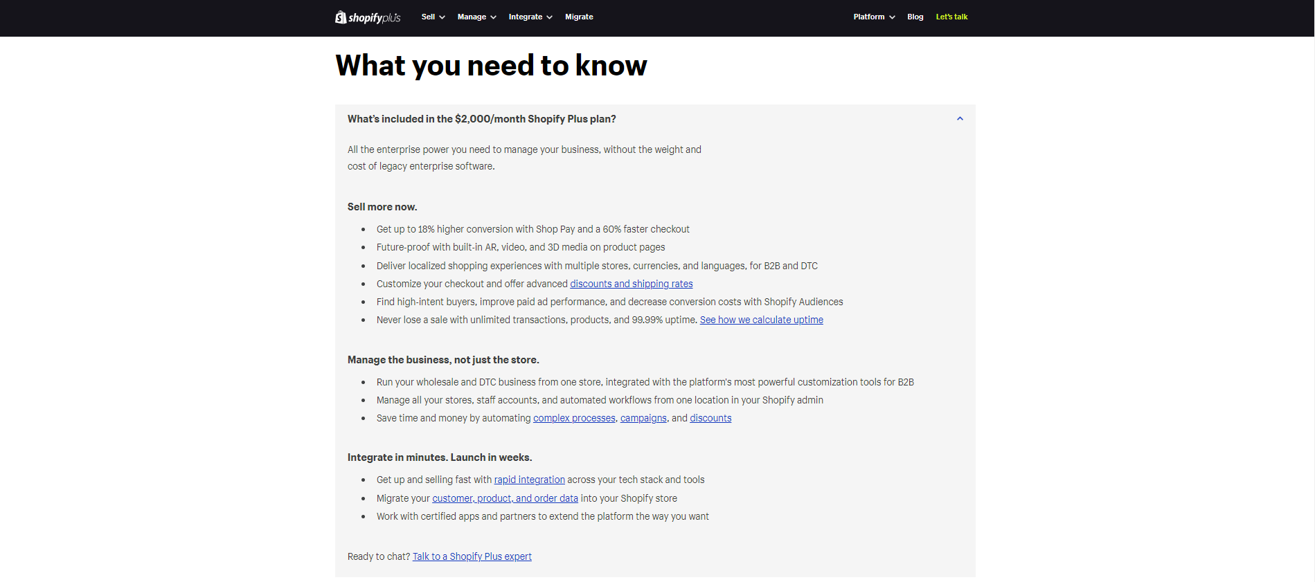The image size is (1315, 582).
Task: Click the 'Future-proof with built-in AR' bullet
Action: point(521,247)
